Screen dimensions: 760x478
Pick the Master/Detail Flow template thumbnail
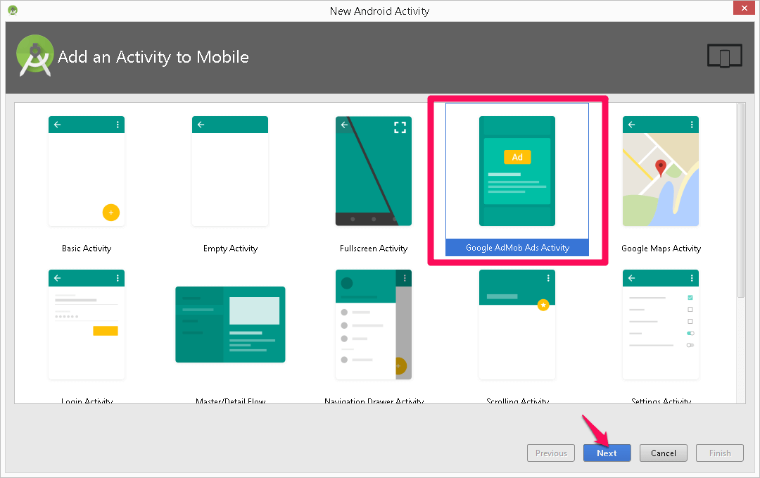230,325
